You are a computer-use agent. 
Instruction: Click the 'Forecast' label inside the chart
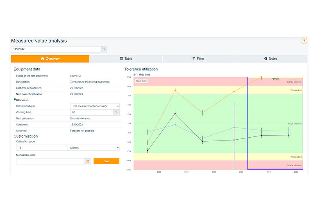pyautogui.click(x=275, y=79)
